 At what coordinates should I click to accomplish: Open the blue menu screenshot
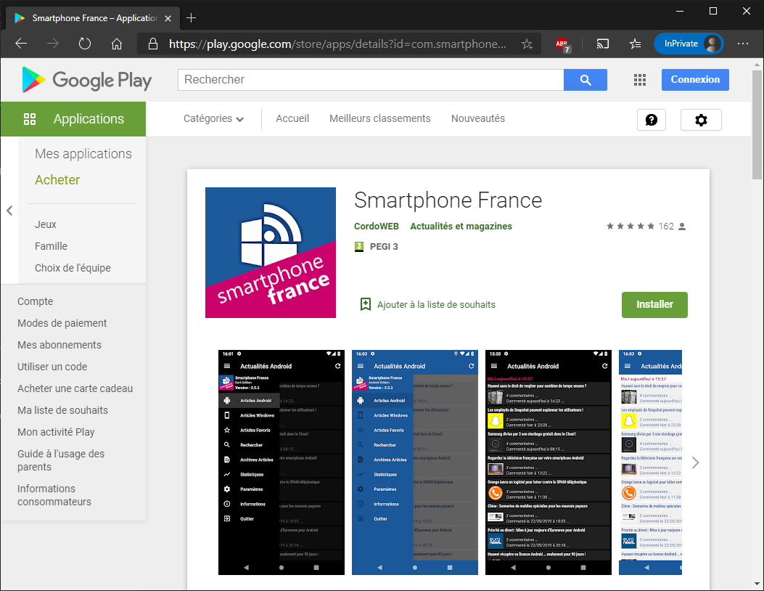[414, 462]
